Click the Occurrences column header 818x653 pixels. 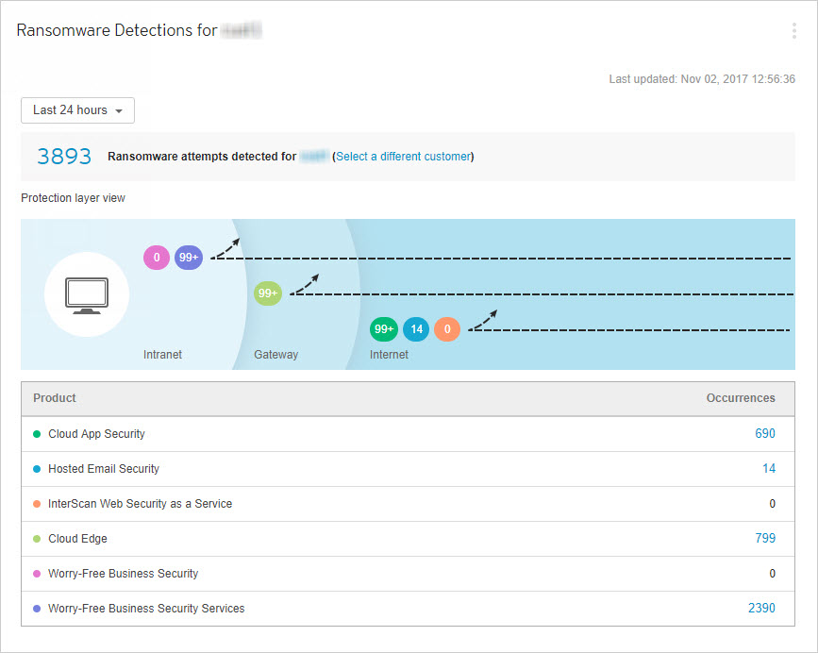[x=741, y=398]
